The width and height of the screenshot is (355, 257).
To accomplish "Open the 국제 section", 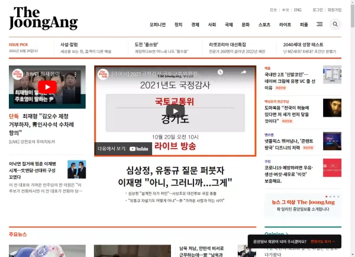I will click(228, 24).
